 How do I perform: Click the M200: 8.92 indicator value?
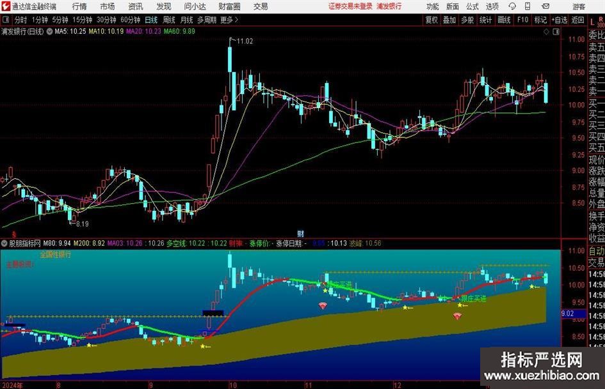point(89,243)
